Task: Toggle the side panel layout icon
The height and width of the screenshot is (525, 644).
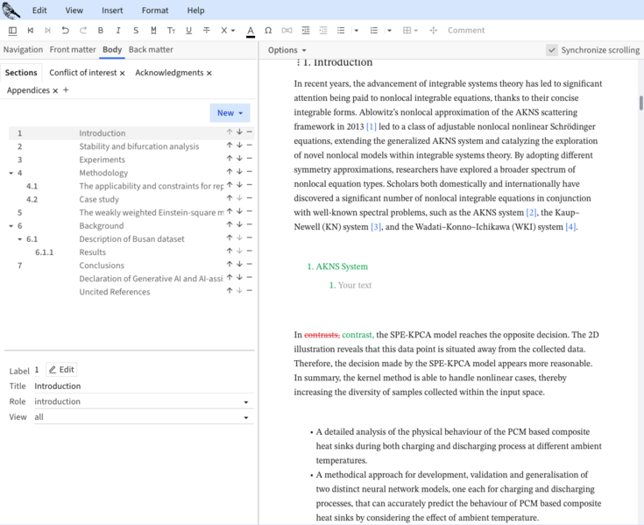Action: tap(13, 31)
